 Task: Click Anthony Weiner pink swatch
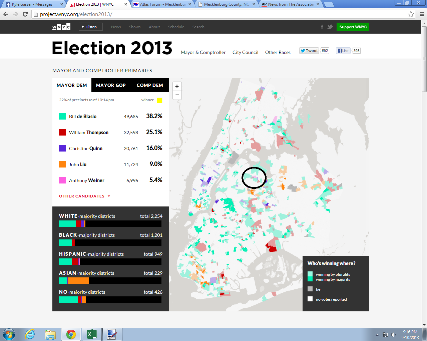[62, 180]
